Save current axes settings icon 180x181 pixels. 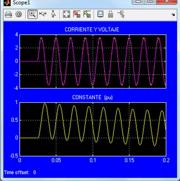coord(77,14)
